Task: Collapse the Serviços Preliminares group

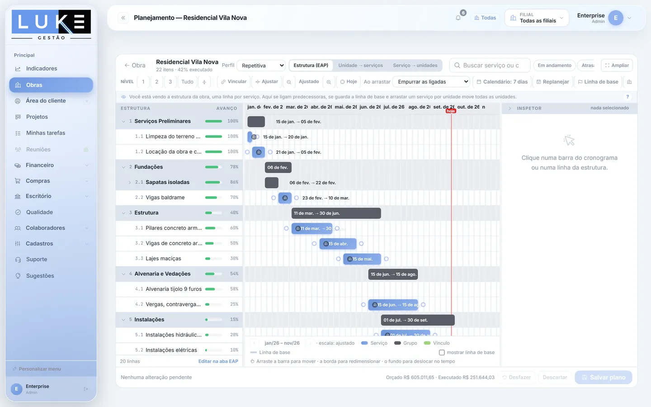Action: pos(123,121)
